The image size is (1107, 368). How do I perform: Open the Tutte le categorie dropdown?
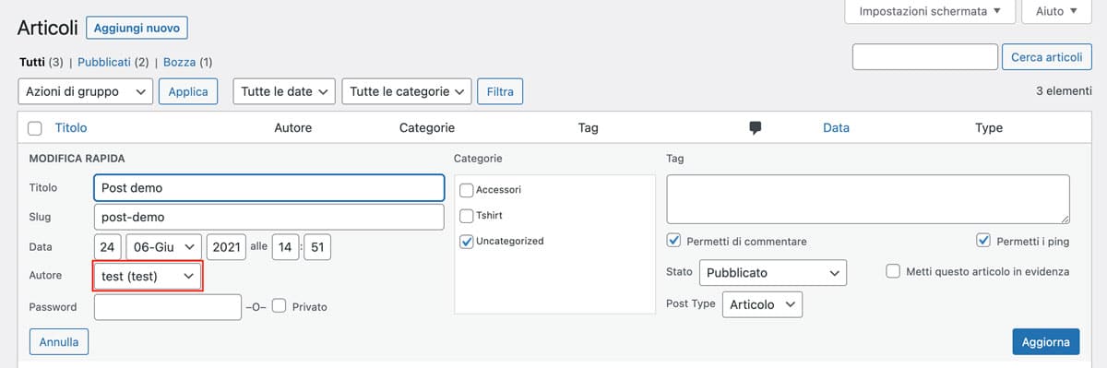407,92
